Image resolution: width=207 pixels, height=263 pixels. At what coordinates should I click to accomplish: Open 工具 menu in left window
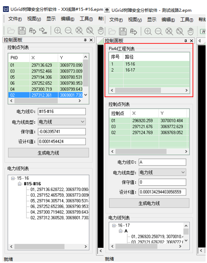[x=86, y=19]
